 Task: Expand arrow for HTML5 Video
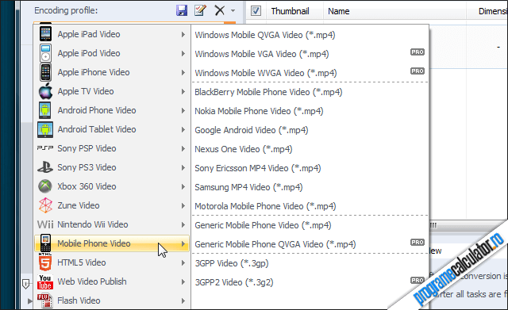click(183, 262)
